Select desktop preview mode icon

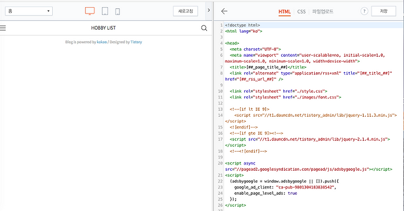click(90, 11)
